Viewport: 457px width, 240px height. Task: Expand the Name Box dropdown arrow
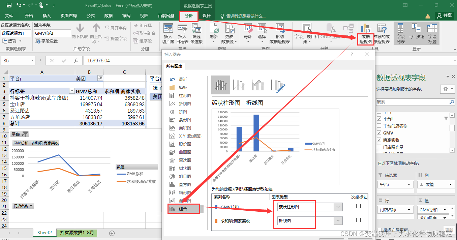coord(32,61)
